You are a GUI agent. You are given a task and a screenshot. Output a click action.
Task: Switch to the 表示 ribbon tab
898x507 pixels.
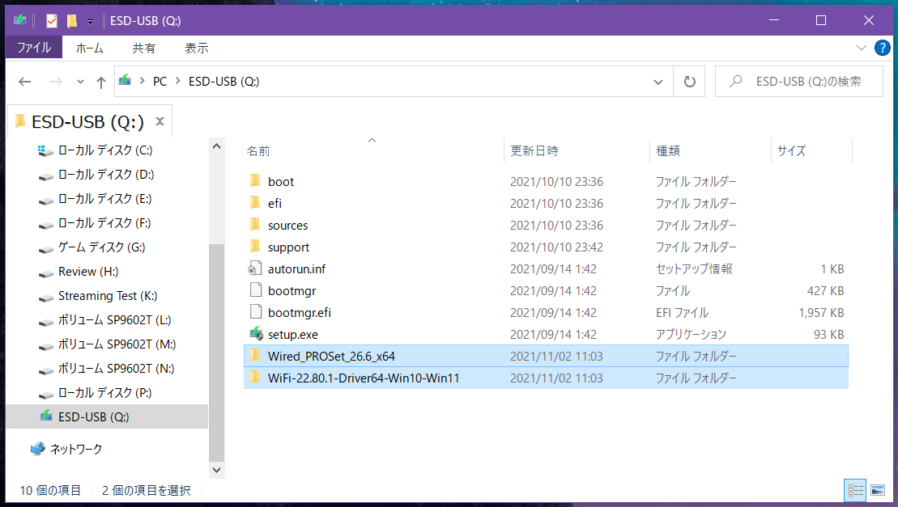[x=196, y=48]
